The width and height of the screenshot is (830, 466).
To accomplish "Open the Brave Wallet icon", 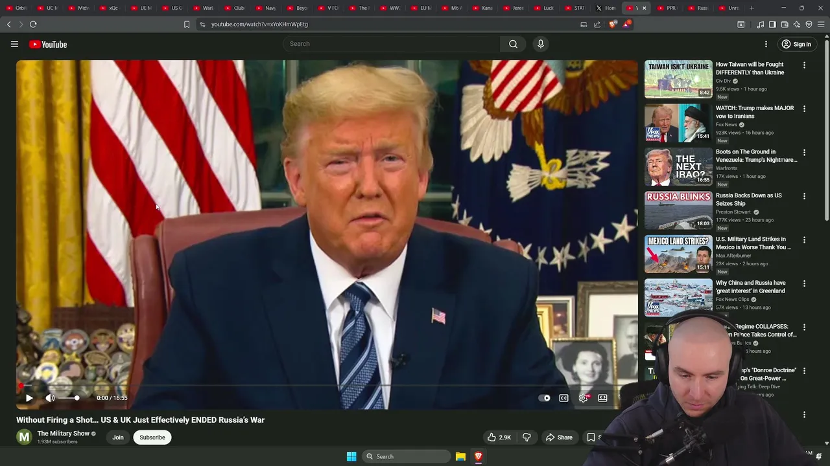I will [x=785, y=25].
